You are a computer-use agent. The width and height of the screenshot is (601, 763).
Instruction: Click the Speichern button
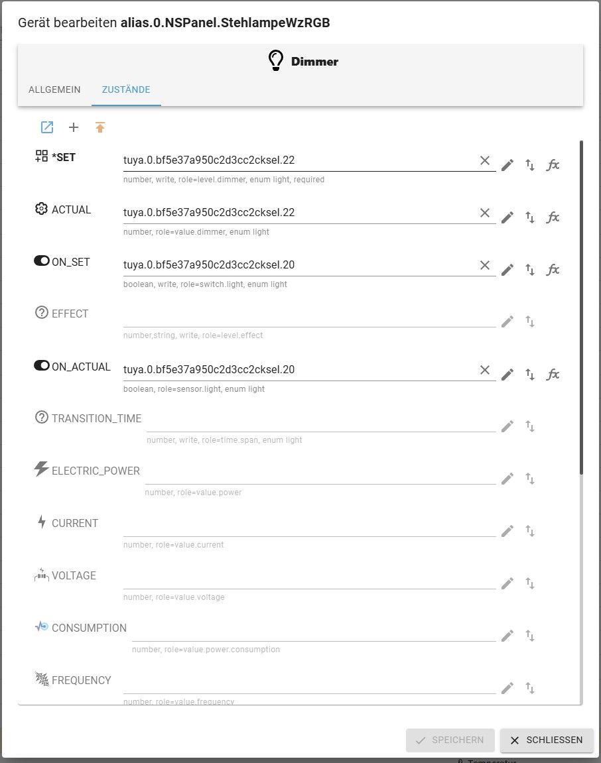(450, 740)
